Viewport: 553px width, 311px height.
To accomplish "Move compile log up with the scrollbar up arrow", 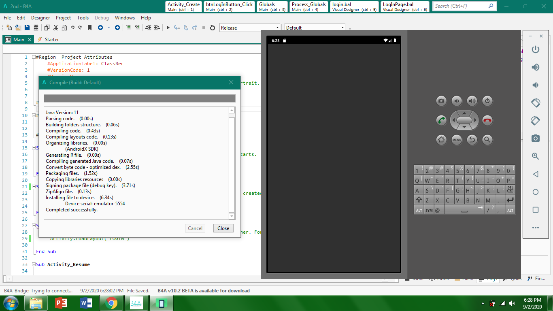I will click(232, 110).
